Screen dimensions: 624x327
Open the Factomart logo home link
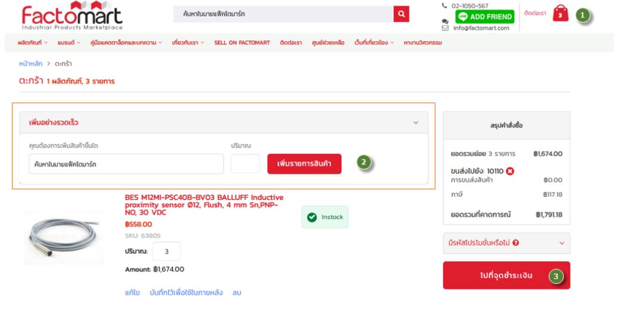click(x=72, y=16)
